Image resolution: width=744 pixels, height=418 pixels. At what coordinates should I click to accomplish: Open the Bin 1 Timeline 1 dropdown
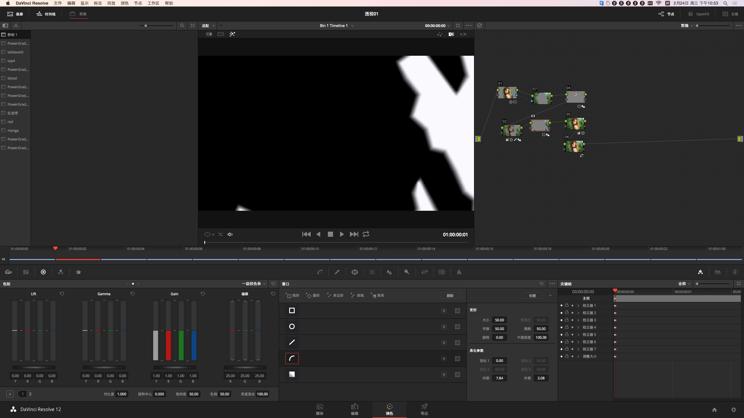[x=337, y=26]
